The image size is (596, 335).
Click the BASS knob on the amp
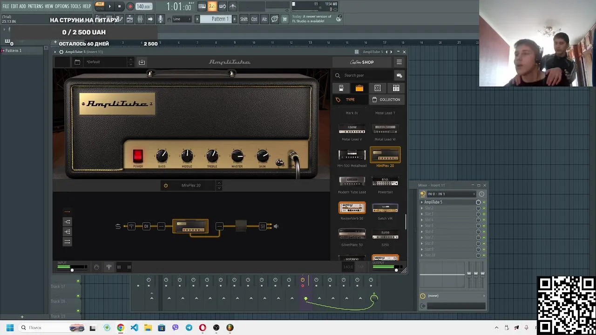click(x=162, y=156)
